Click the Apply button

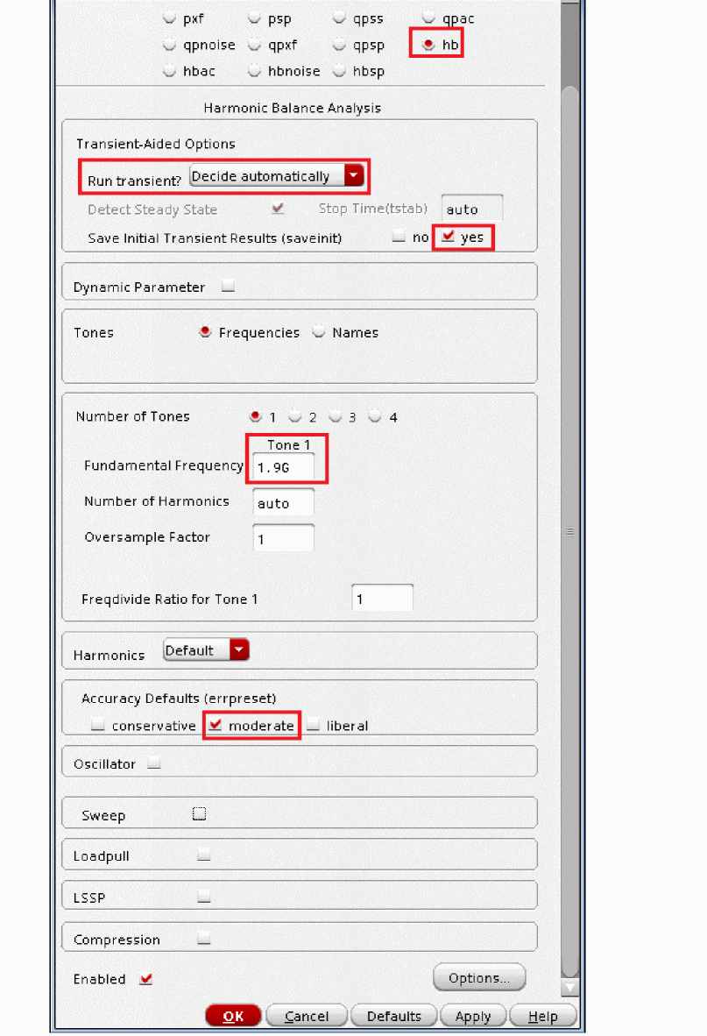click(x=473, y=1016)
